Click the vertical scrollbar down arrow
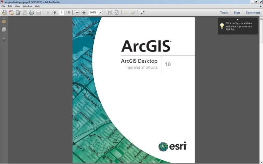 tap(261, 162)
